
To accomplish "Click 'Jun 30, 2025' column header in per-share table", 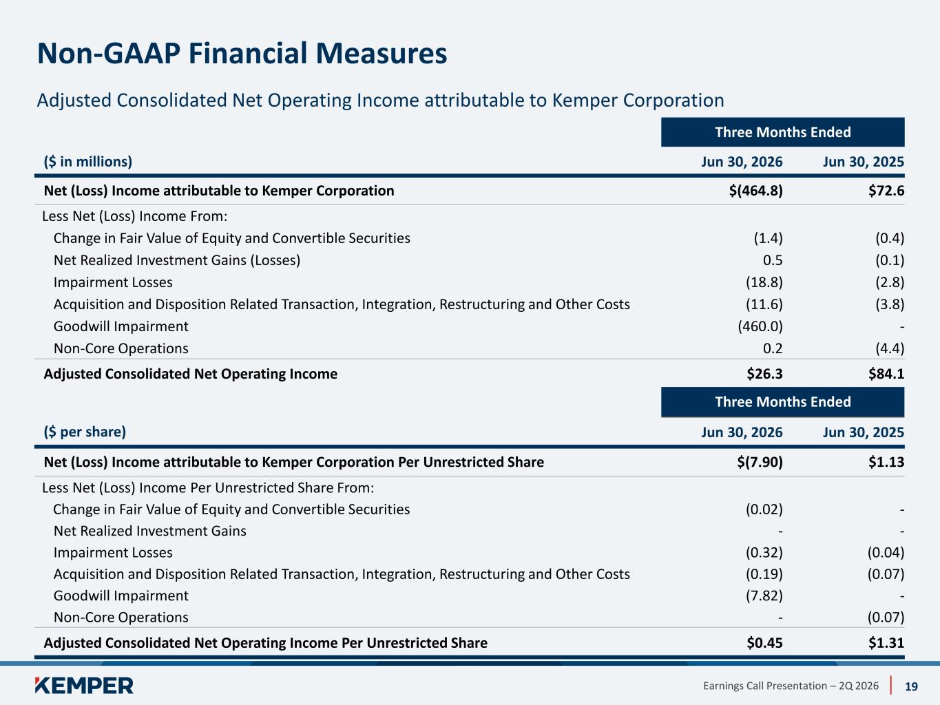I will click(863, 432).
